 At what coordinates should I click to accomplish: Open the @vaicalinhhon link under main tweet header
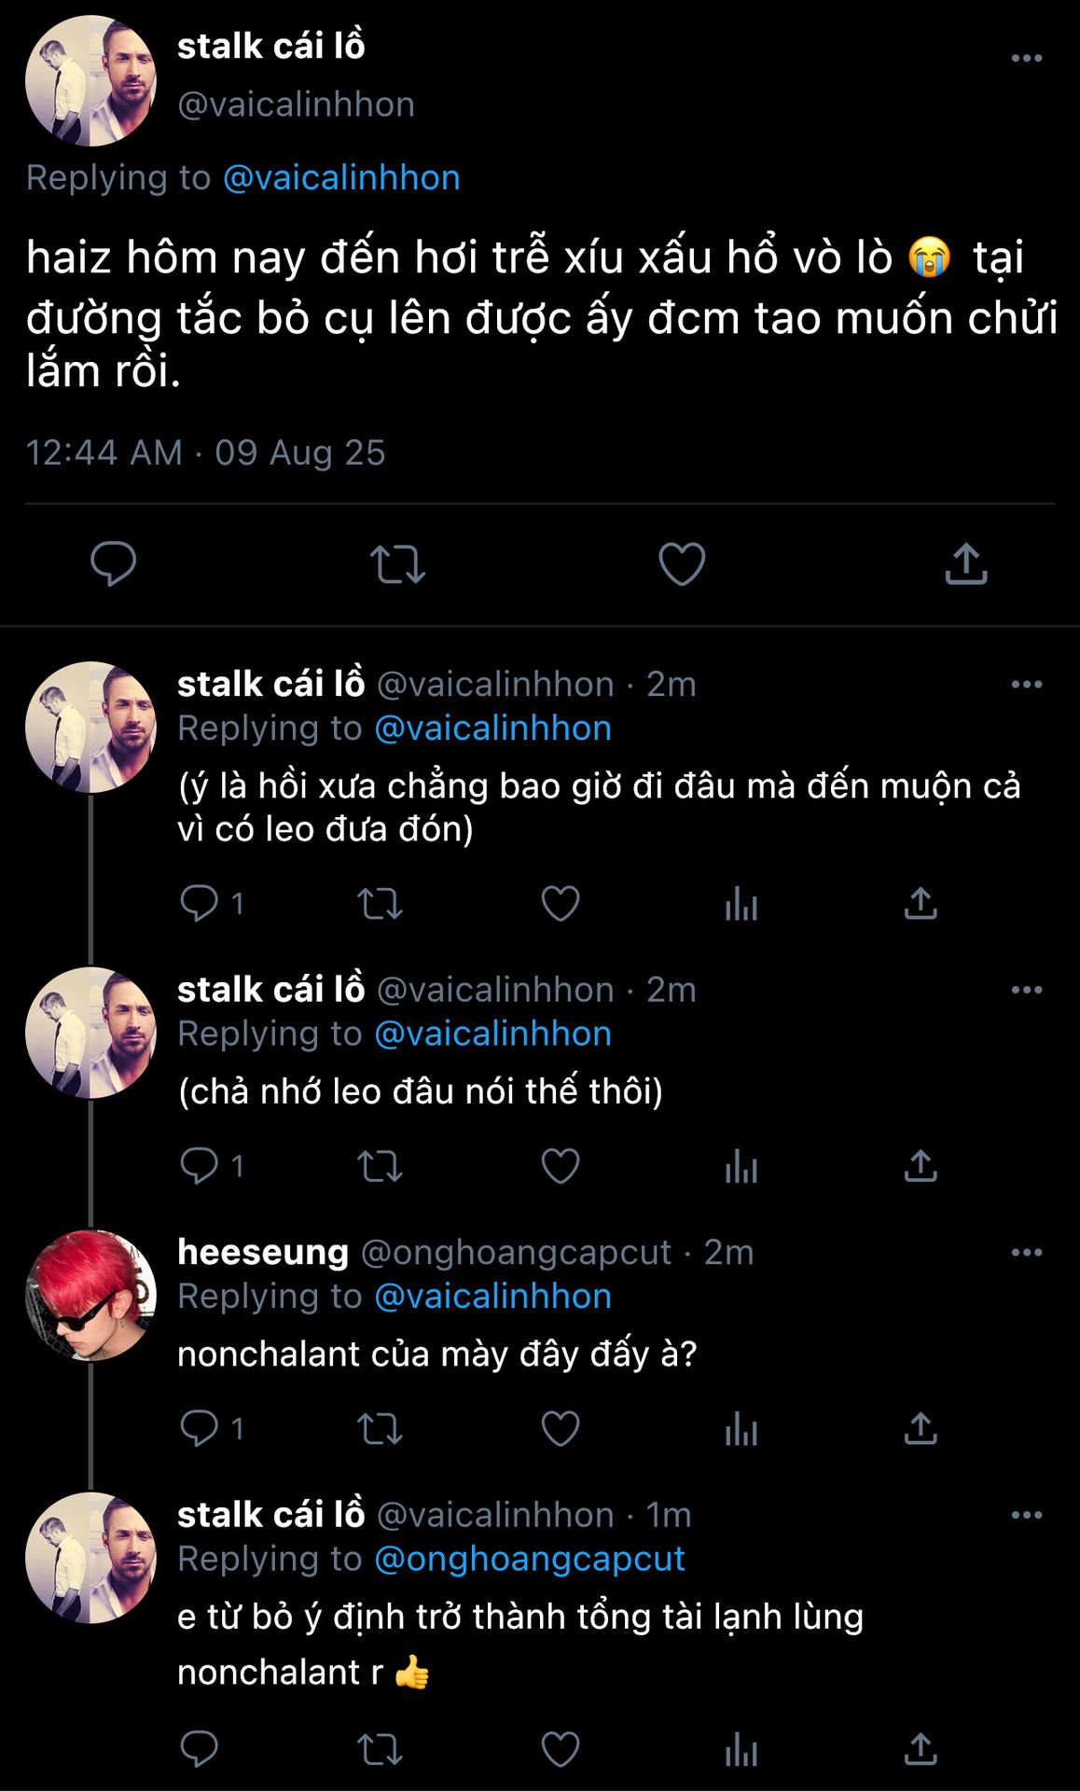341,177
